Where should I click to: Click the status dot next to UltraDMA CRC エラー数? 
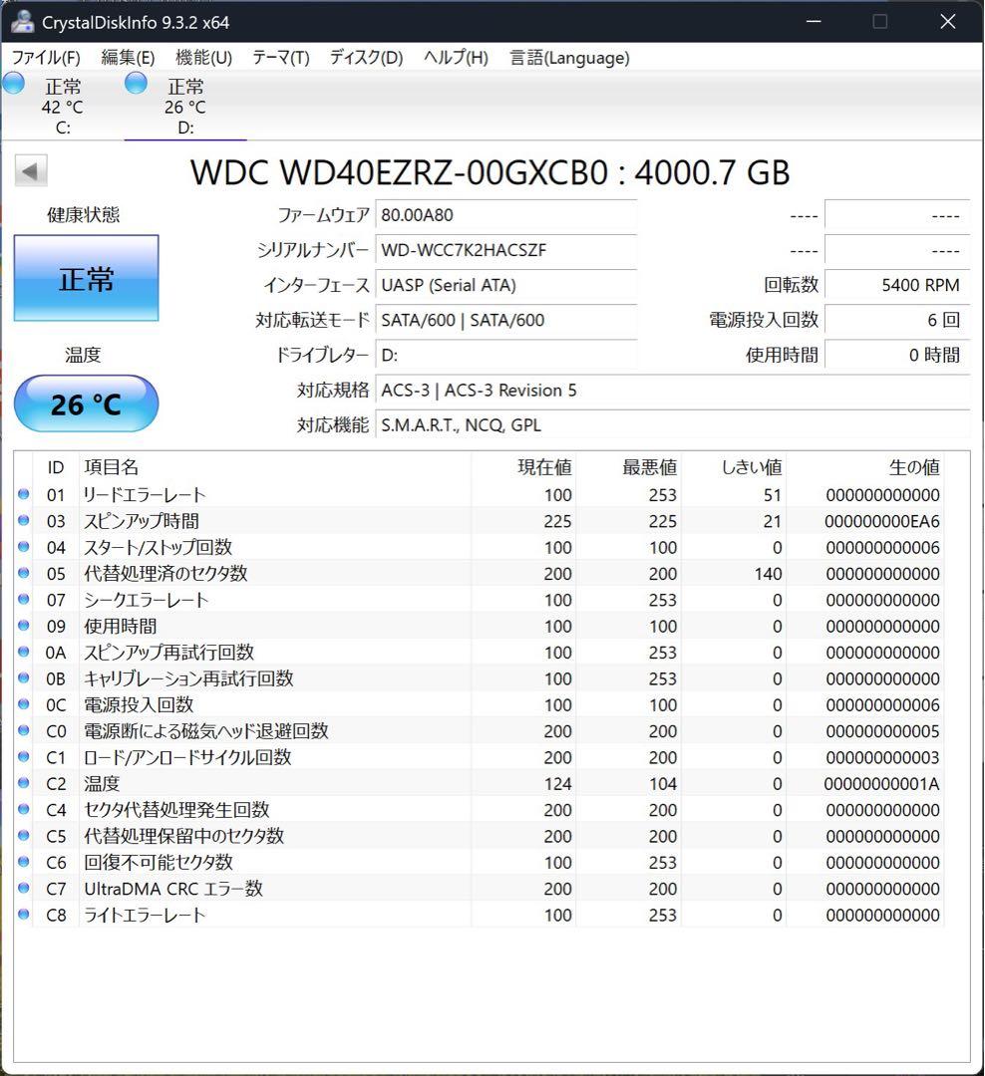click(25, 889)
